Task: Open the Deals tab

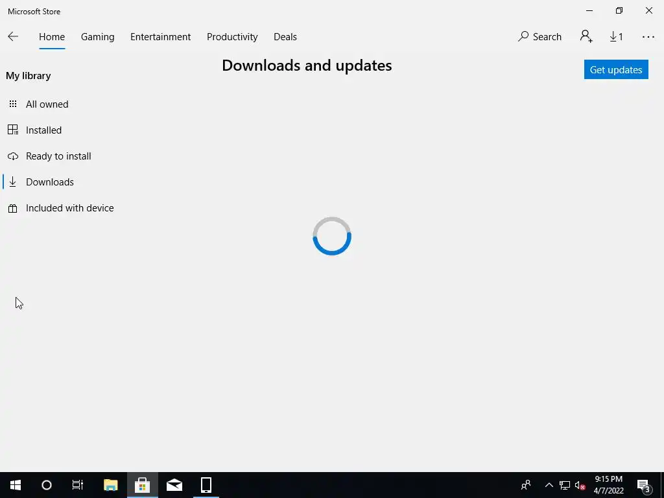Action: pyautogui.click(x=285, y=37)
